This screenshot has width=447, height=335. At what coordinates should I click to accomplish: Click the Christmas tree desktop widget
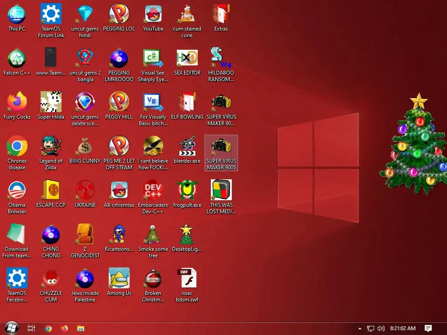click(x=413, y=144)
